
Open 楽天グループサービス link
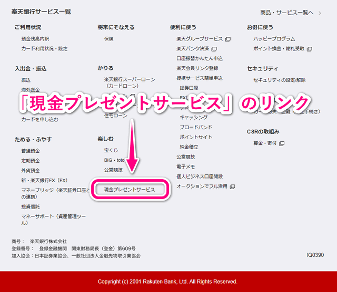coord(200,39)
